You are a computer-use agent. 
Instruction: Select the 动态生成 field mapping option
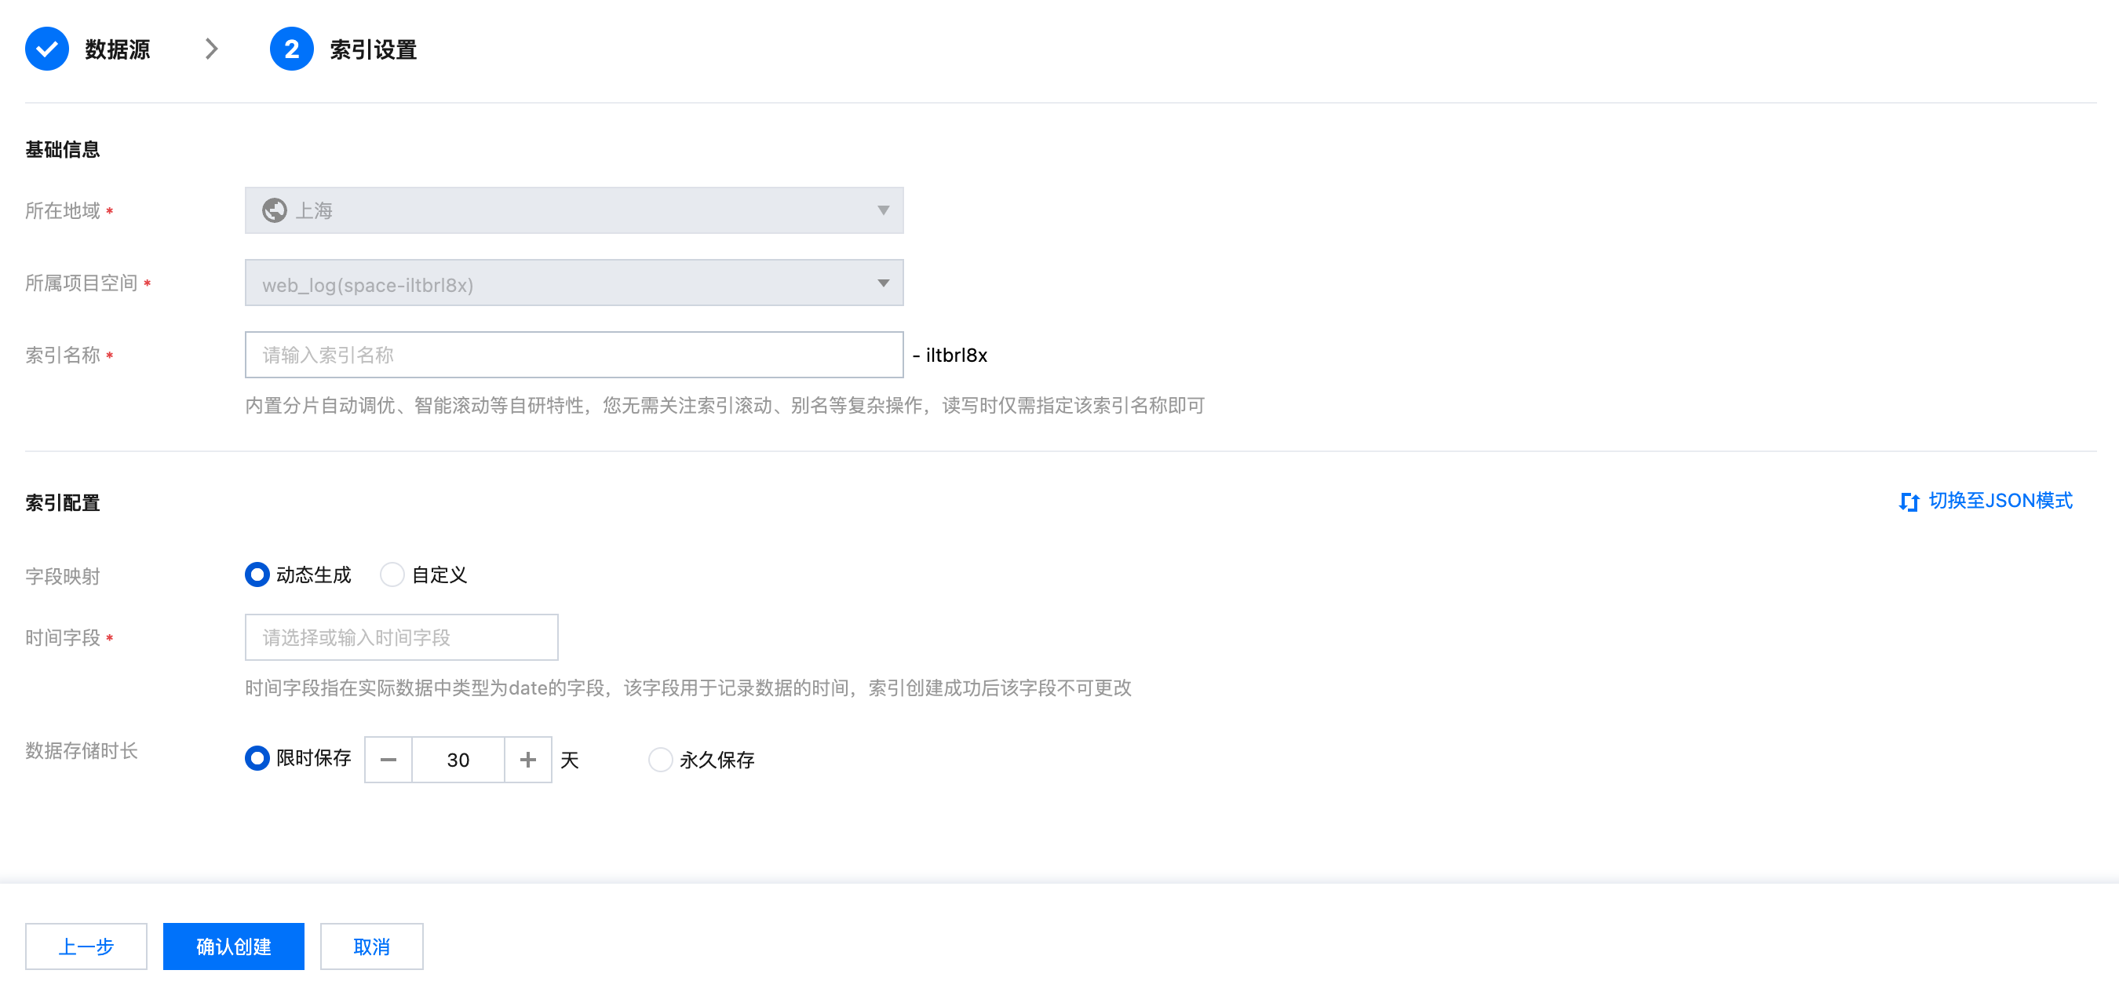point(257,574)
